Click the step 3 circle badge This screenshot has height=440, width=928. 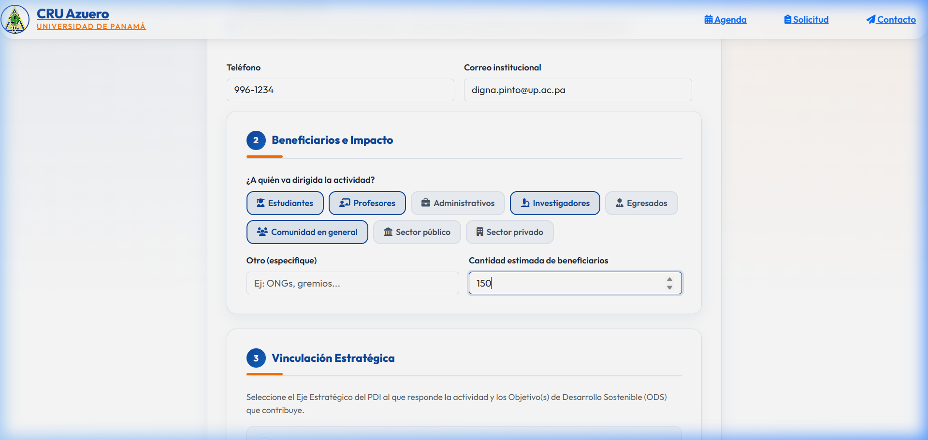click(x=256, y=358)
